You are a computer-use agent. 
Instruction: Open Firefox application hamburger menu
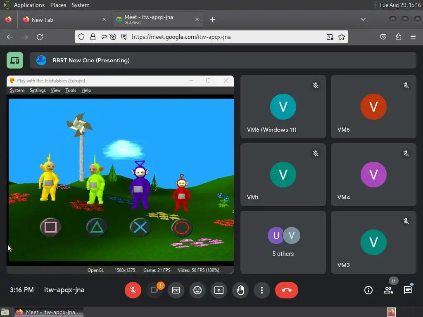(413, 37)
